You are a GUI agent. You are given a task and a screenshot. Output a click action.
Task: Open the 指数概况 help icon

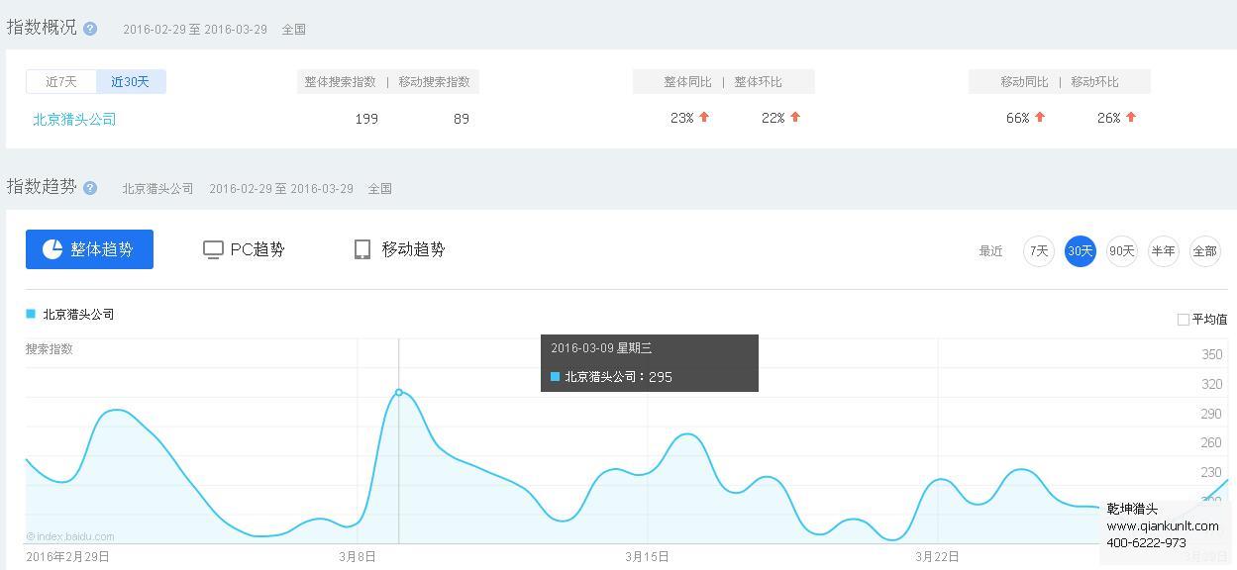(91, 28)
